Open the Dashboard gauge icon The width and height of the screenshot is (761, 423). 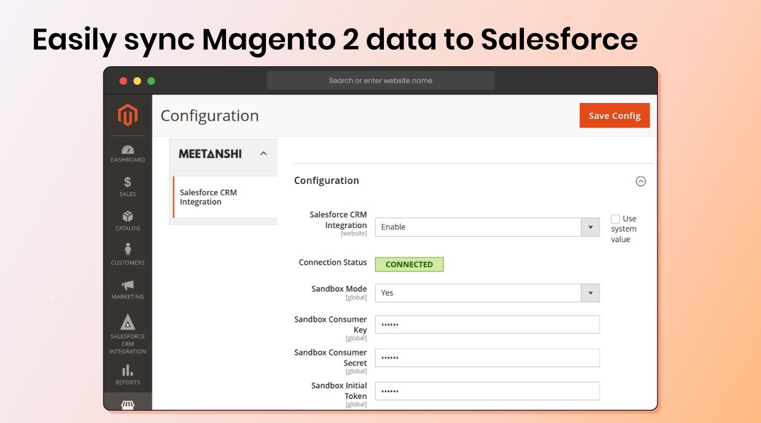pos(128,150)
